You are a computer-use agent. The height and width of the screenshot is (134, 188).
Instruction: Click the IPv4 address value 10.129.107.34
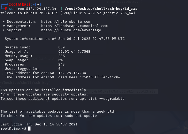72,73
